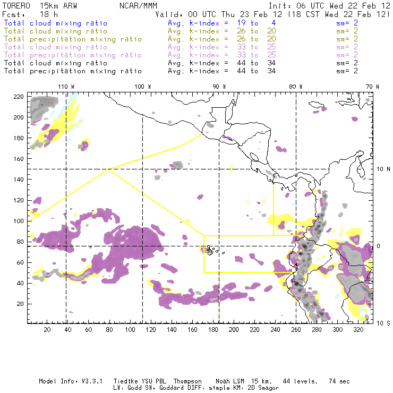
Task: Click the "260" value on the bottom axis
Action: (x=296, y=330)
